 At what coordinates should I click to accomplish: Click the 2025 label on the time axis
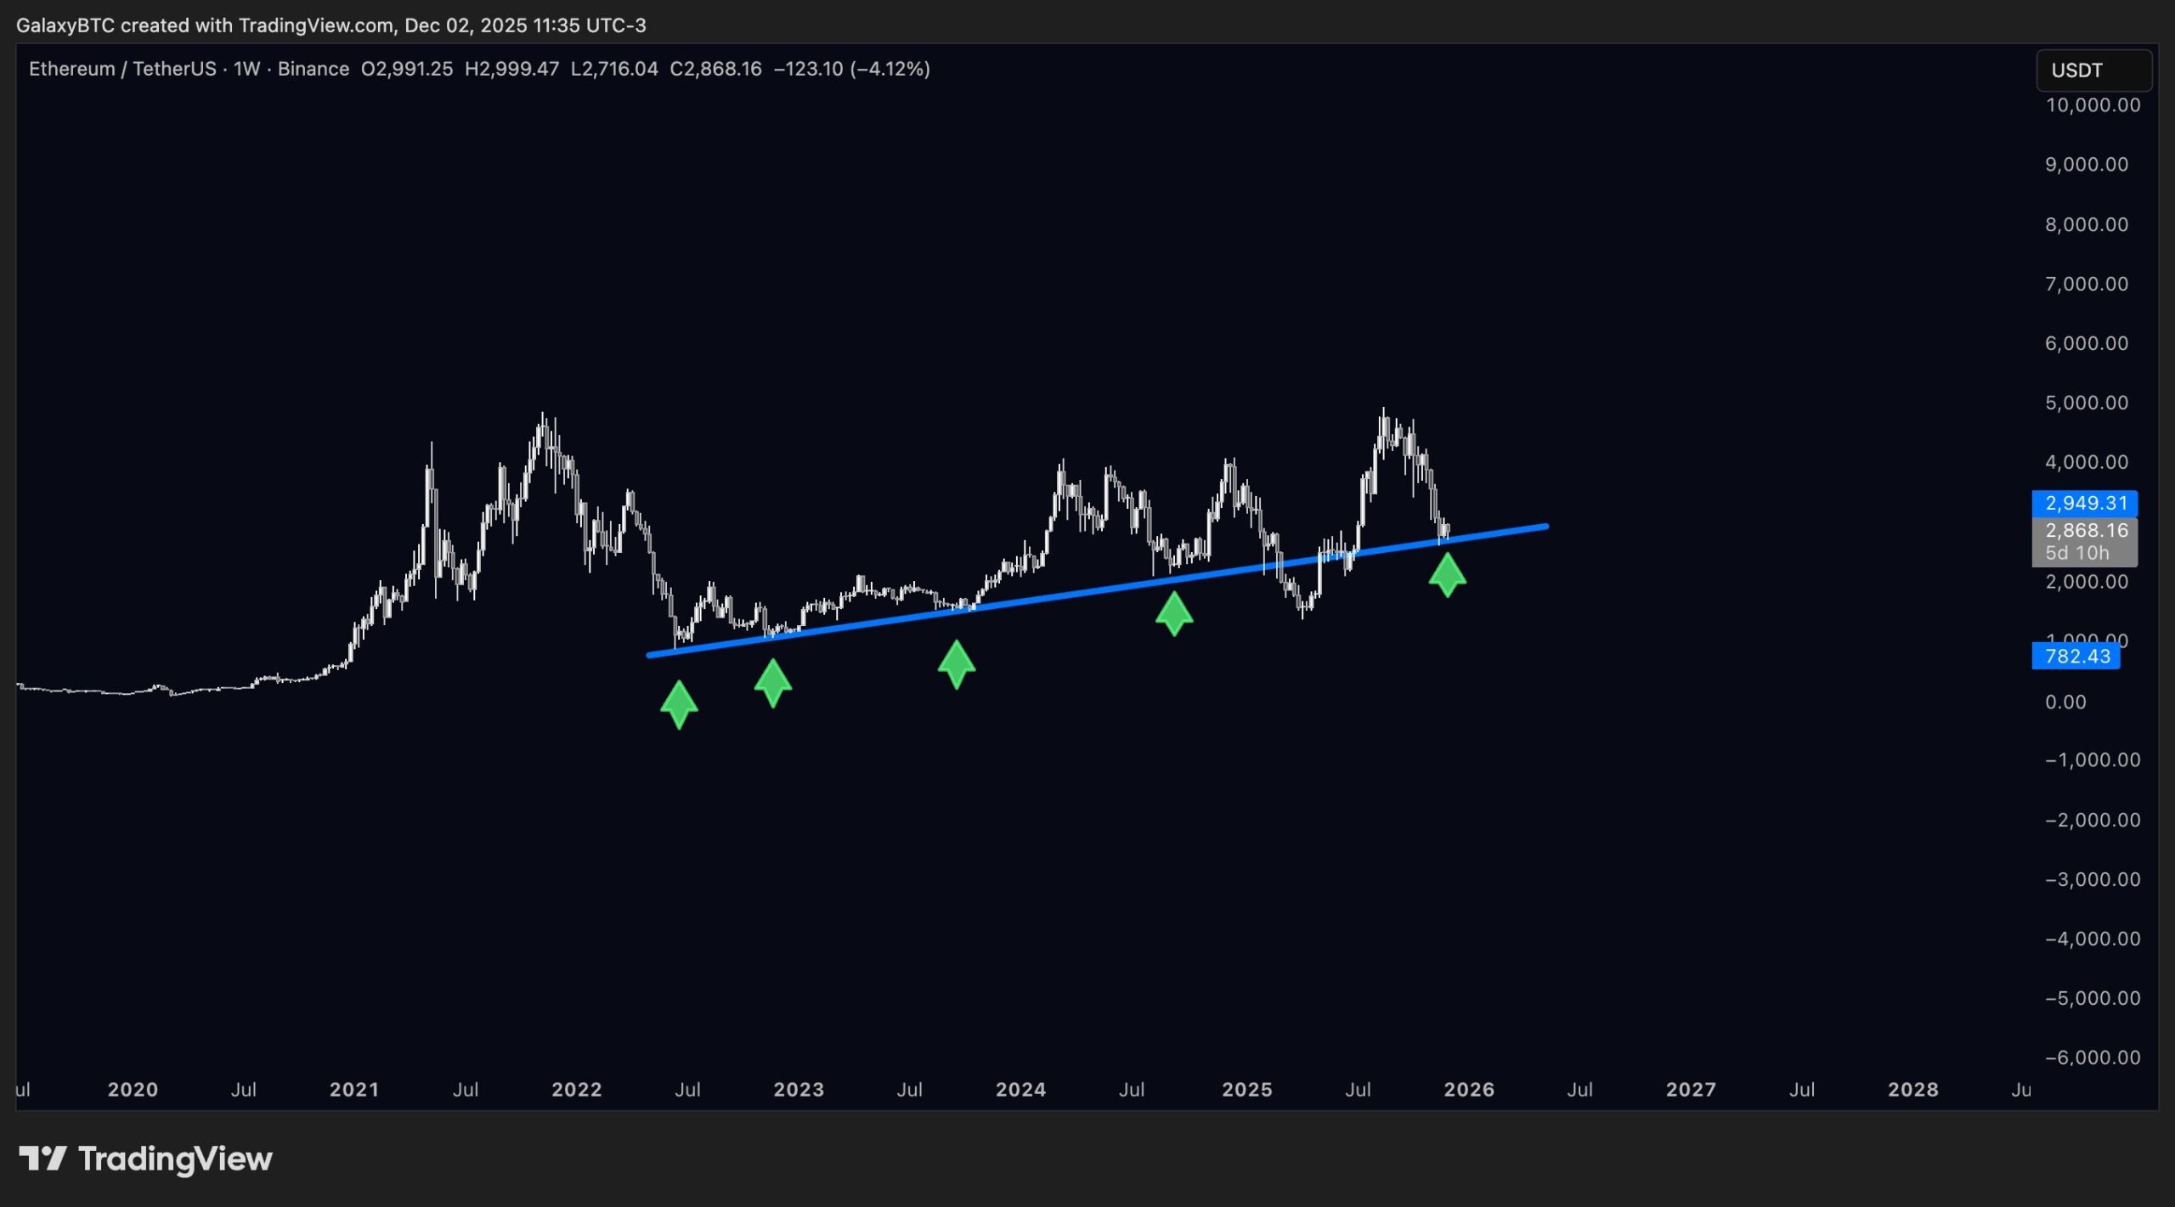point(1246,1089)
